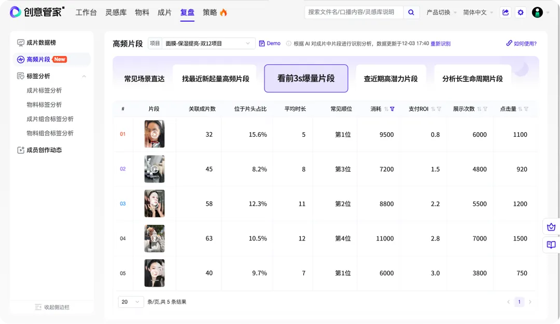
Task: Open the settings gear icon
Action: click(521, 12)
